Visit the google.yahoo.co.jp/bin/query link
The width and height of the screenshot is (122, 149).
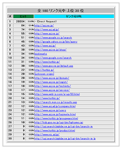tap(56, 42)
